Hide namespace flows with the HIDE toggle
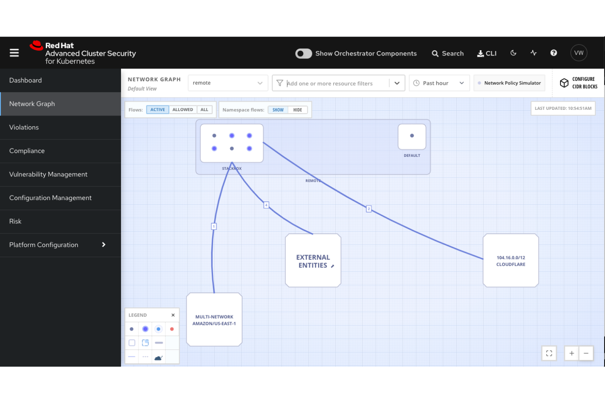This screenshot has height=403, width=605. 298,109
